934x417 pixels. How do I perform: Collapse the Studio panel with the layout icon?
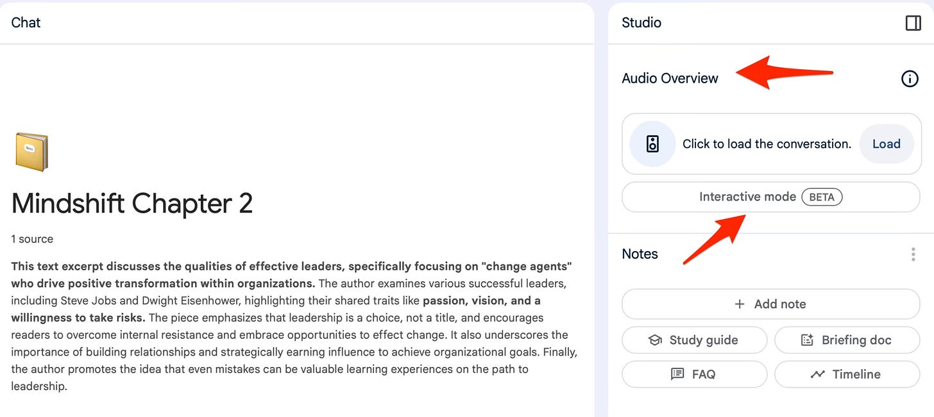pos(913,23)
